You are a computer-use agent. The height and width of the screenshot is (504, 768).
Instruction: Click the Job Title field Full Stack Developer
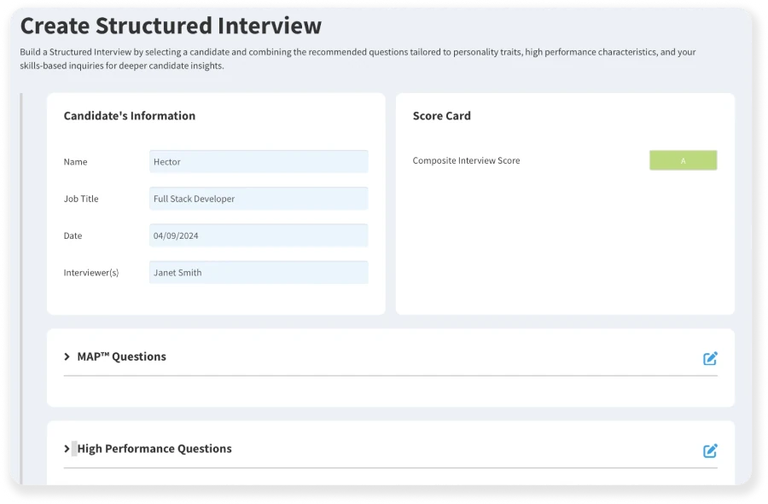259,199
